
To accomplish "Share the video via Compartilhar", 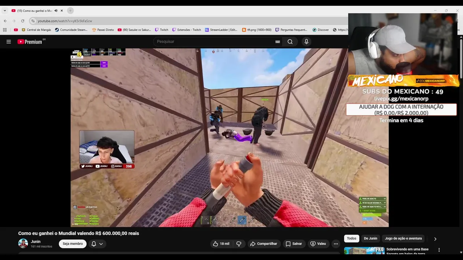I will coord(264,244).
